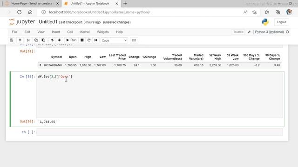298x167 pixels.
Task: Click the Out[56] output prompt
Action: [x=27, y=122]
